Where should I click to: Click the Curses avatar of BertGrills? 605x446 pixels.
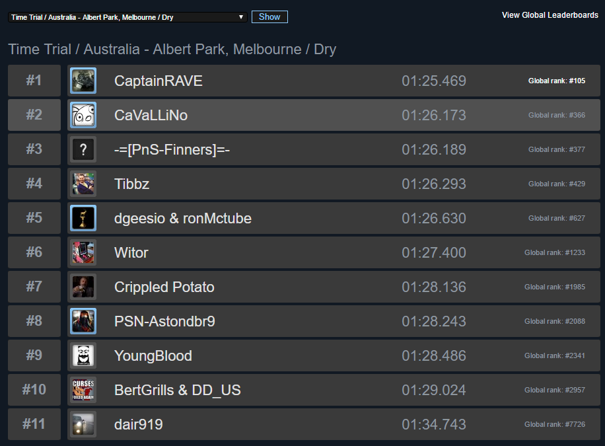point(83,390)
